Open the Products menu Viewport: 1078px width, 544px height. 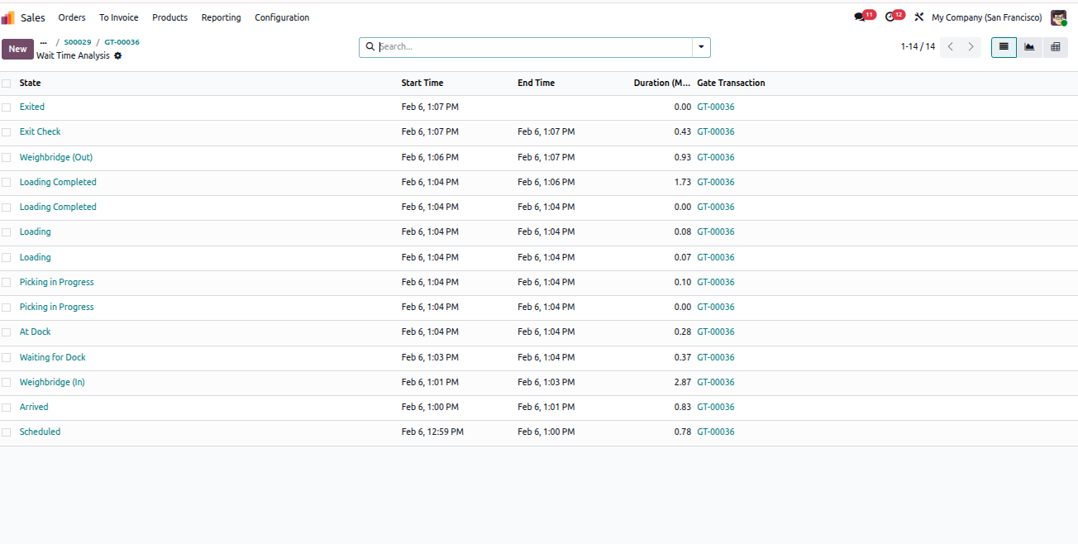pos(169,17)
